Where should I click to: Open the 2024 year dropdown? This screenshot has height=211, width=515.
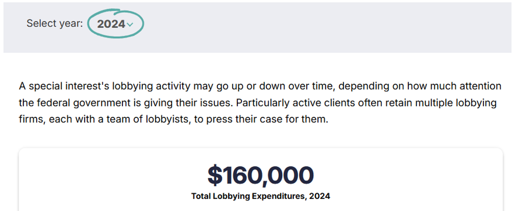pos(115,24)
